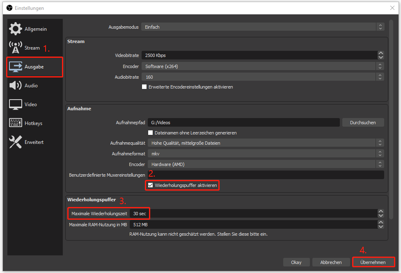
Task: Close the Einstellungen window
Action: click(x=392, y=8)
